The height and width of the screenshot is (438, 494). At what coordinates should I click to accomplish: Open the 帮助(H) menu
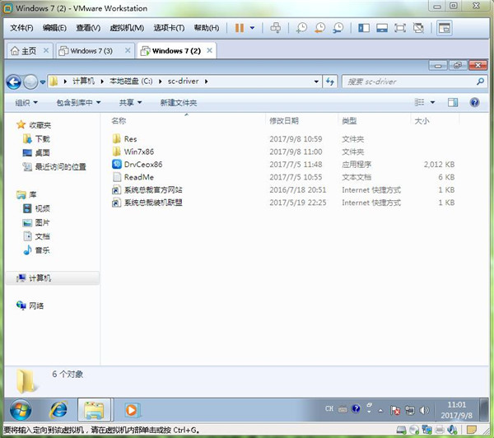point(207,28)
